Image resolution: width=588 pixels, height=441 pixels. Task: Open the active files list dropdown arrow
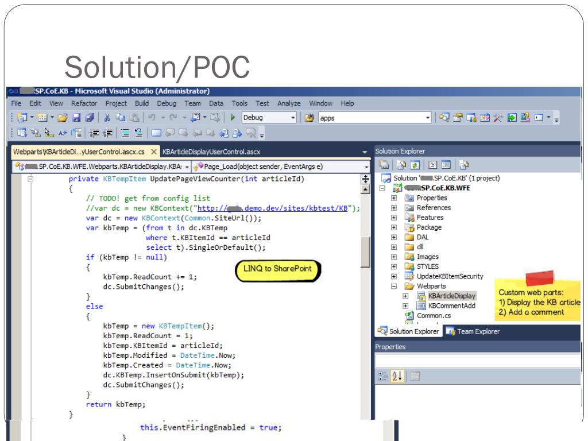(365, 152)
